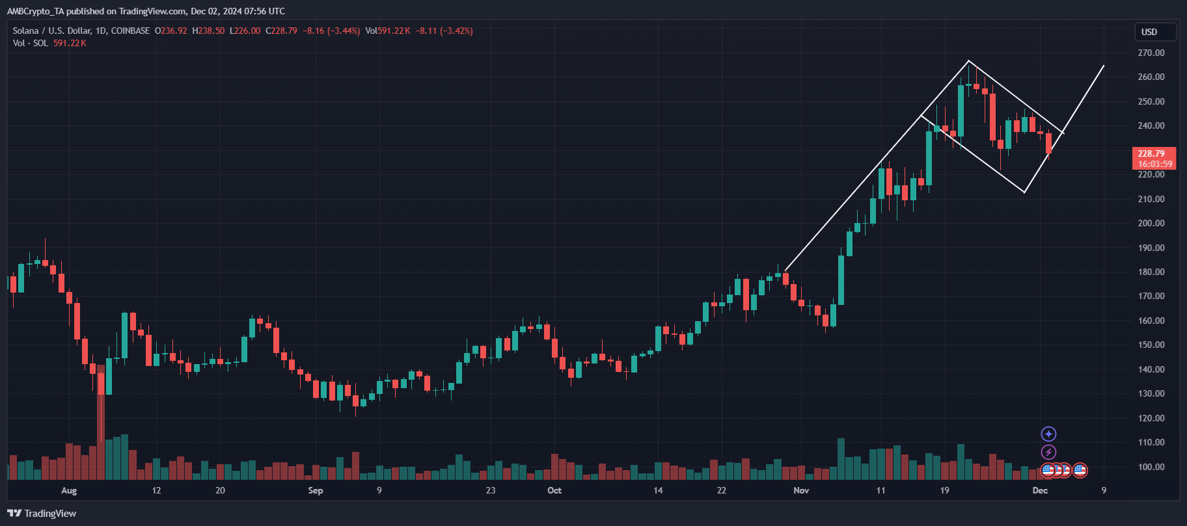
Task: Click the low value L226.00
Action: point(245,31)
